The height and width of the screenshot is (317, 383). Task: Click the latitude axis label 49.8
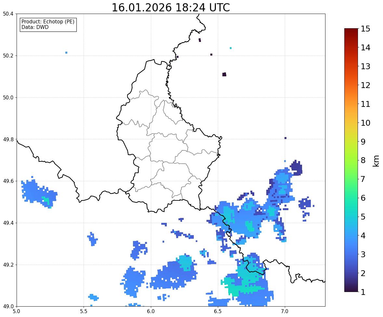pos(8,139)
